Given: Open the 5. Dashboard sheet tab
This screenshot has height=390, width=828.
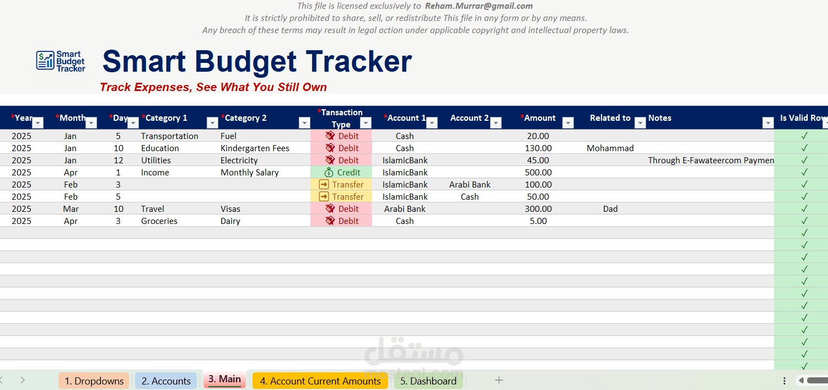Looking at the screenshot, I should [x=428, y=381].
